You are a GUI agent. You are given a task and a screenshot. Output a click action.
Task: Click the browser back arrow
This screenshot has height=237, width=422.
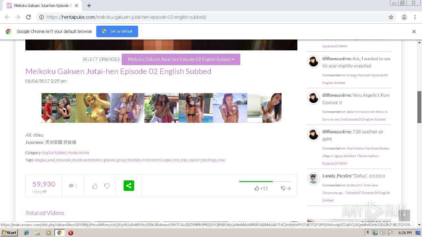click(x=7, y=17)
